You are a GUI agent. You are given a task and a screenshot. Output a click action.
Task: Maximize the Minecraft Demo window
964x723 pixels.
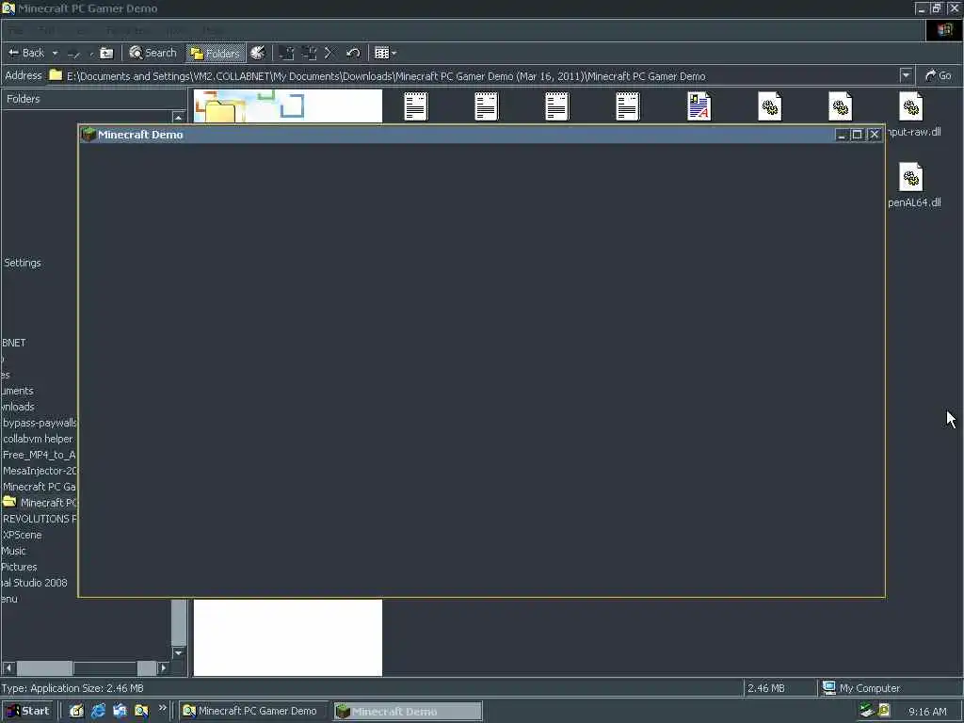point(857,135)
